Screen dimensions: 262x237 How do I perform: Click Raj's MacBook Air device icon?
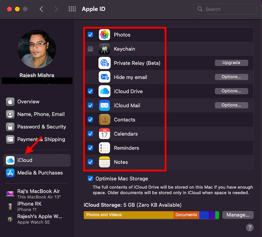click(10, 194)
